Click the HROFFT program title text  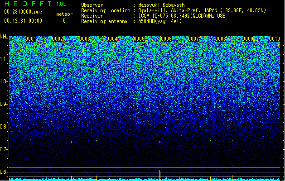[x=28, y=4]
